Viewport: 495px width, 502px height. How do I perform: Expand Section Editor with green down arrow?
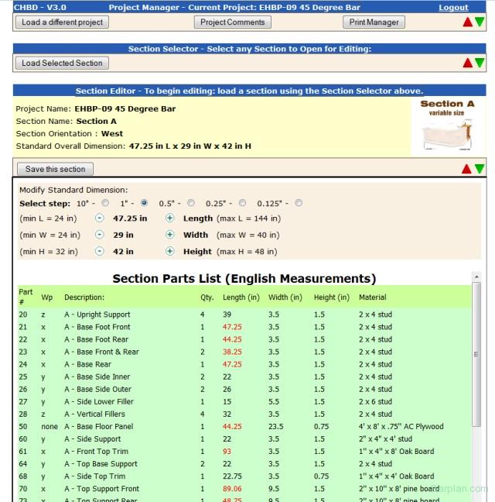click(x=480, y=169)
